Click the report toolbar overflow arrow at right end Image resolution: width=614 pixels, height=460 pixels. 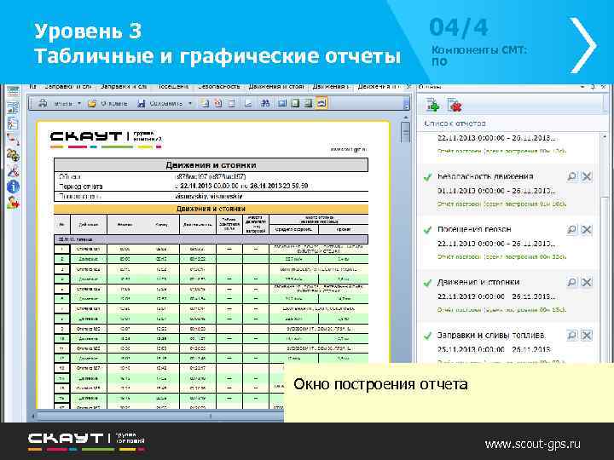406,104
